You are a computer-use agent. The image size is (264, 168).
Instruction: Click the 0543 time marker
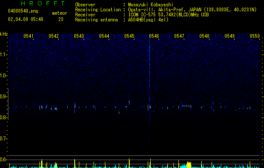[x=79, y=36]
